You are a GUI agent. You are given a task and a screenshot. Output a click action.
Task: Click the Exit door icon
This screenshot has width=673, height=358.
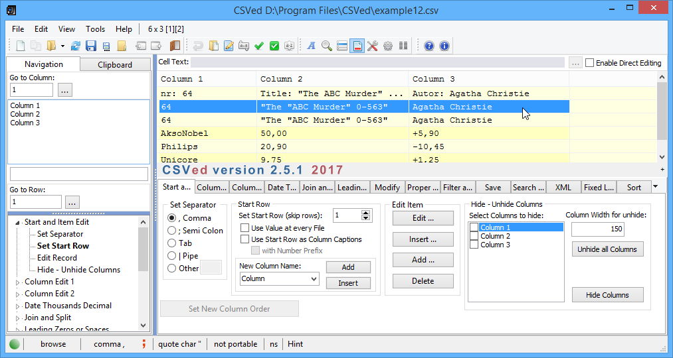click(x=175, y=46)
